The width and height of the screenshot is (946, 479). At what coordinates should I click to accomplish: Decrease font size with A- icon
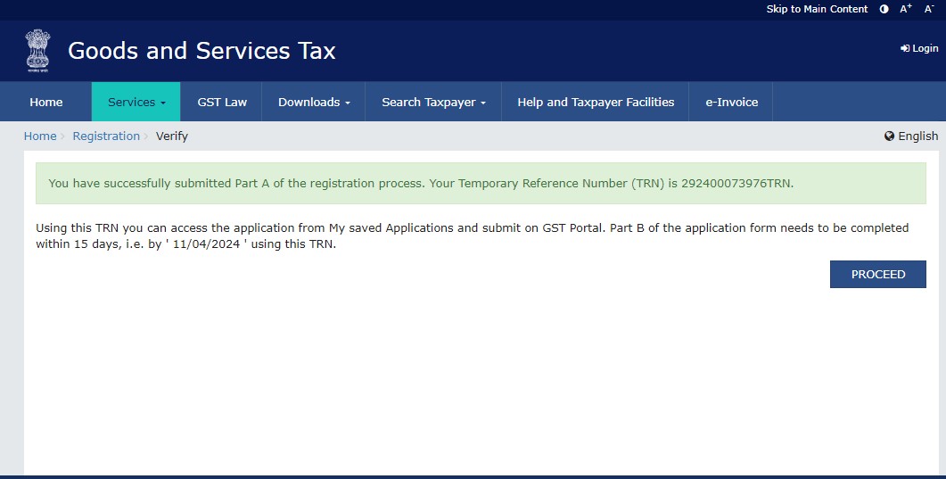point(929,9)
